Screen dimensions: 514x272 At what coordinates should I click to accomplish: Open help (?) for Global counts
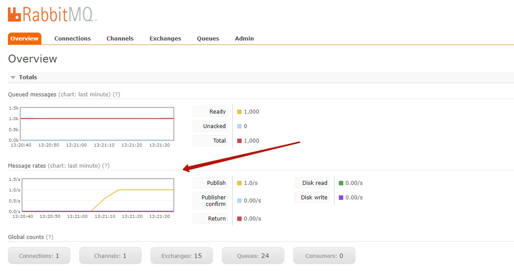49,237
